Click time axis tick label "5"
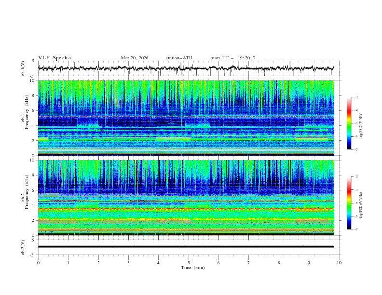Image resolution: width=382 pixels, height=295 pixels. [x=189, y=263]
